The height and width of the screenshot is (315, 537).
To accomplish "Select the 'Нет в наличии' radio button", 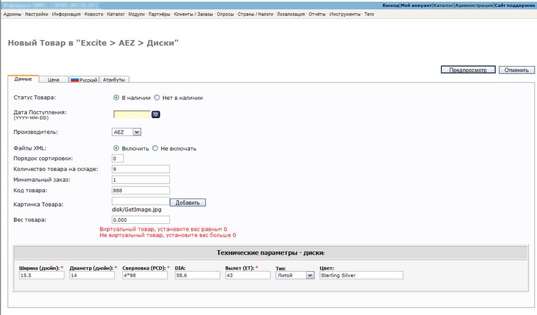I will click(157, 98).
